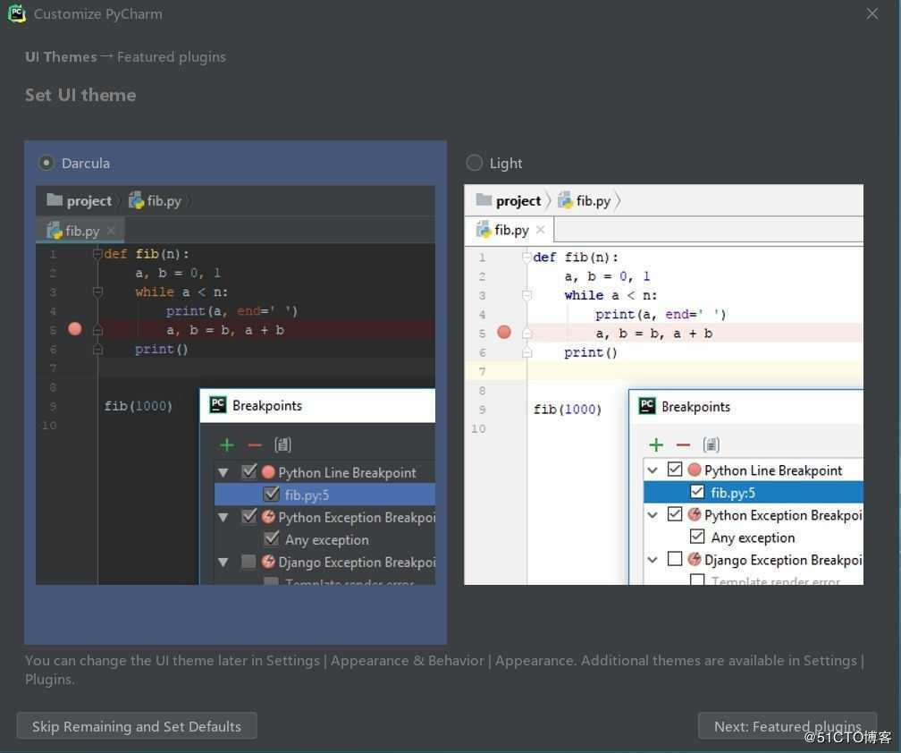This screenshot has height=753, width=901.
Task: Click green add breakpoint plus in Darcula preview
Action: coord(227,444)
